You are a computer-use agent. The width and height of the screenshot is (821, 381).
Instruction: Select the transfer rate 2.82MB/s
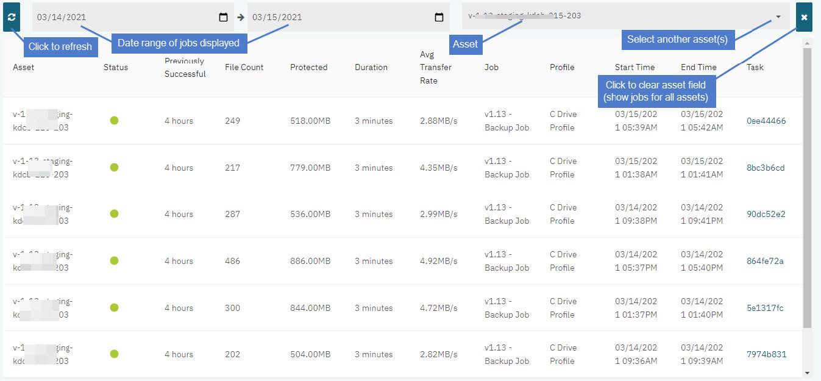[438, 354]
